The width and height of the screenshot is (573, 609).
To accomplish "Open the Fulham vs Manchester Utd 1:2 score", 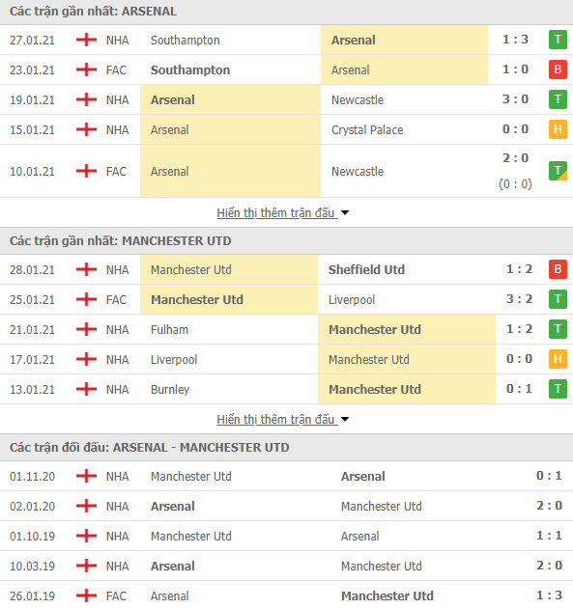I will point(519,329).
